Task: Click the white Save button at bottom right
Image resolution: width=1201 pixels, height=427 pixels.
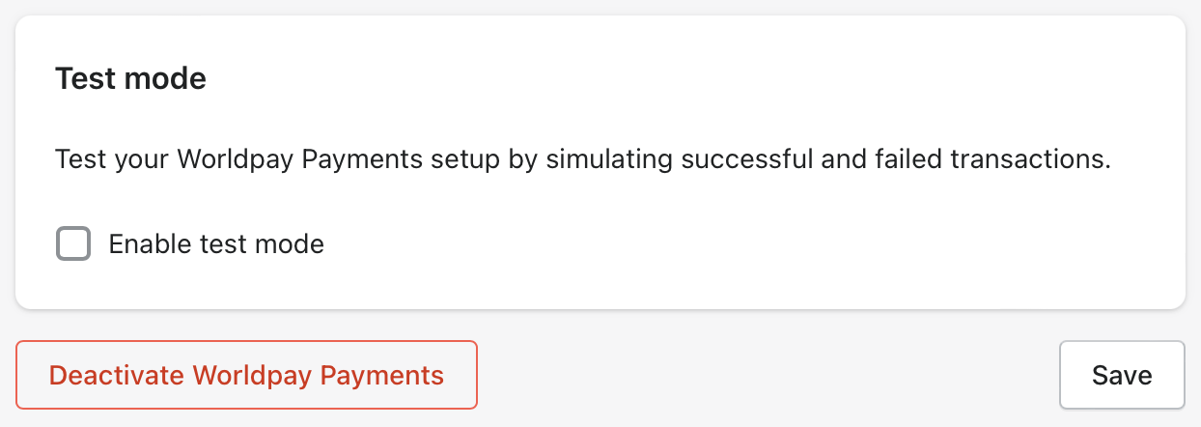Action: point(1122,375)
